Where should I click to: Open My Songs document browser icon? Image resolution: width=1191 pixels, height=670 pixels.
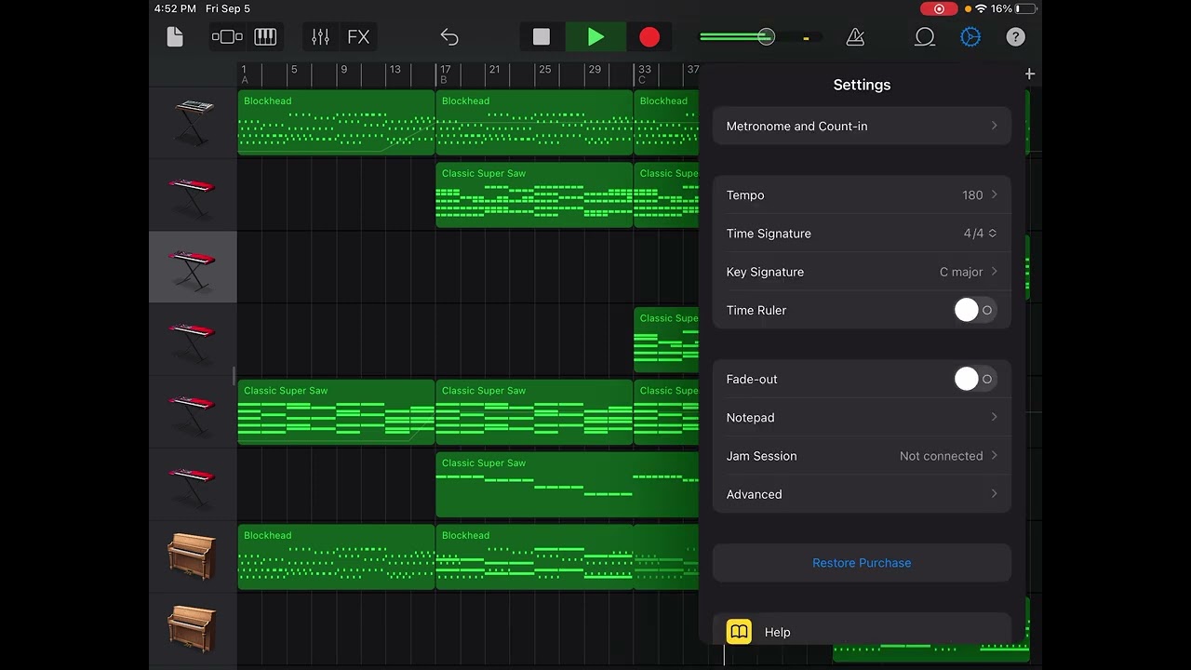pos(175,37)
